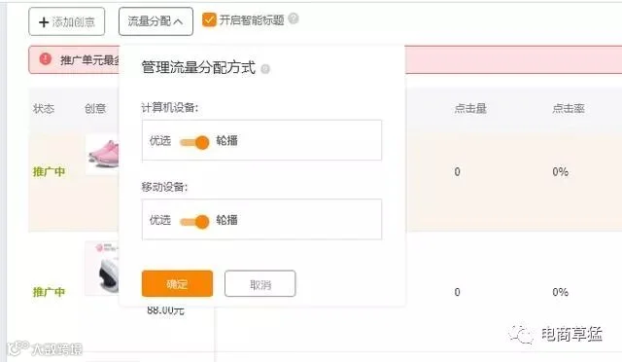Click the plus icon in 添加创意
Viewport: 622px width, 362px height.
pyautogui.click(x=44, y=21)
